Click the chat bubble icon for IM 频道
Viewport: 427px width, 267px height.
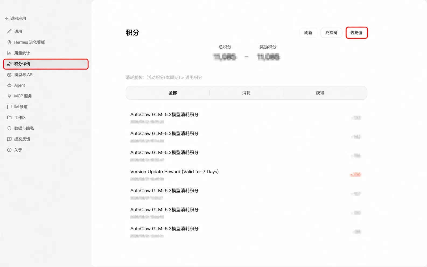coord(9,107)
